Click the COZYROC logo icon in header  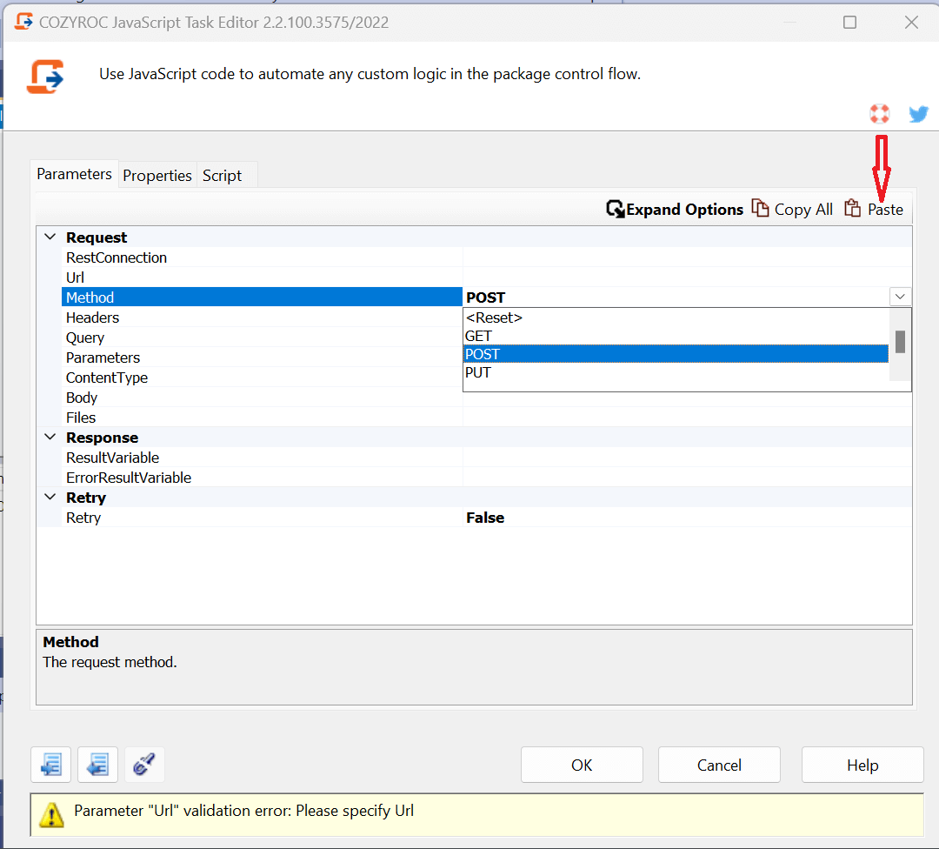[45, 77]
